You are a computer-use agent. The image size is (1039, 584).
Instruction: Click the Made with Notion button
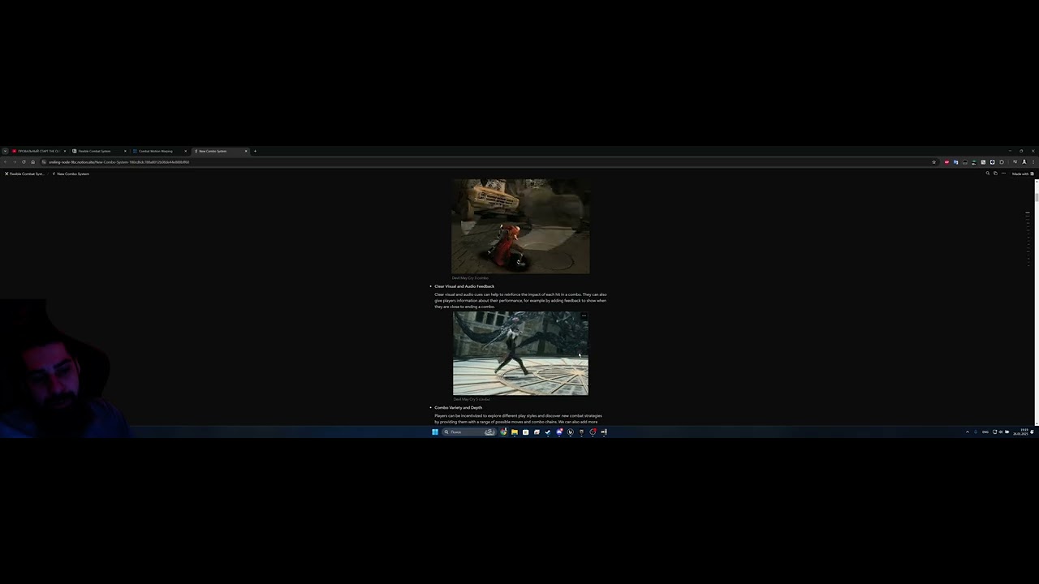[x=1023, y=174]
